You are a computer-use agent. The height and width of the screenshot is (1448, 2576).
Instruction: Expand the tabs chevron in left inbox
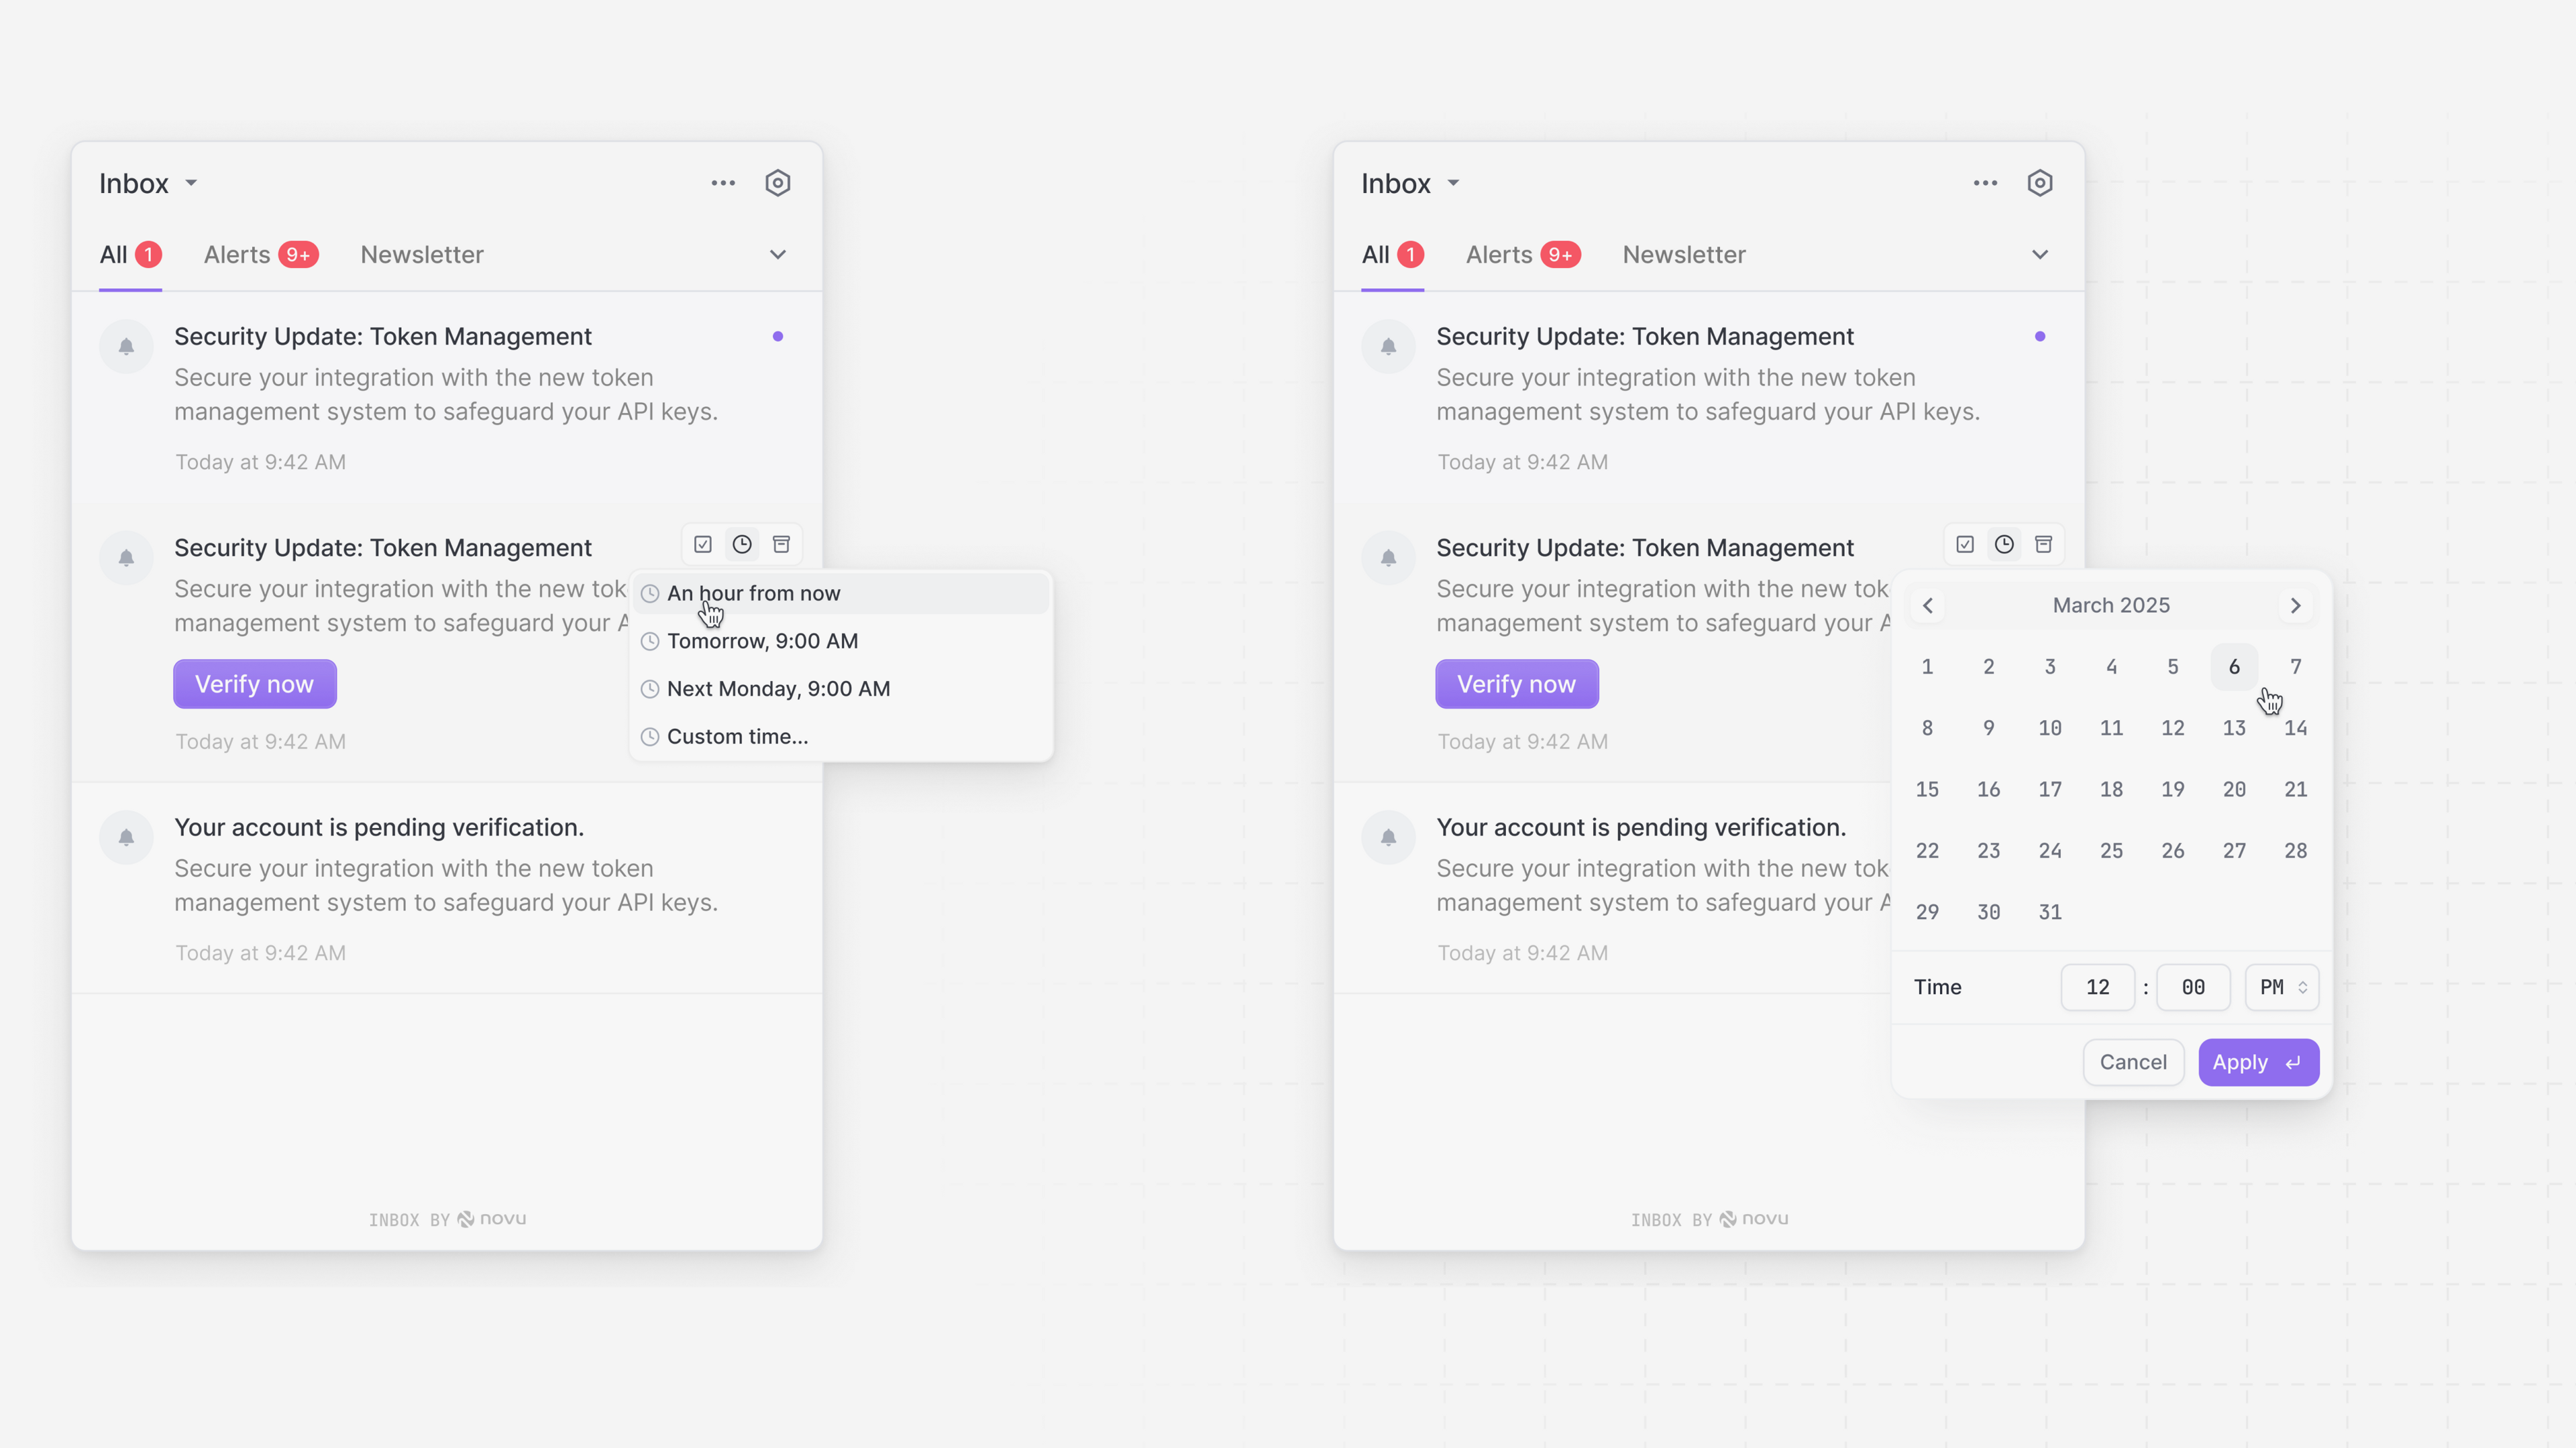click(778, 255)
